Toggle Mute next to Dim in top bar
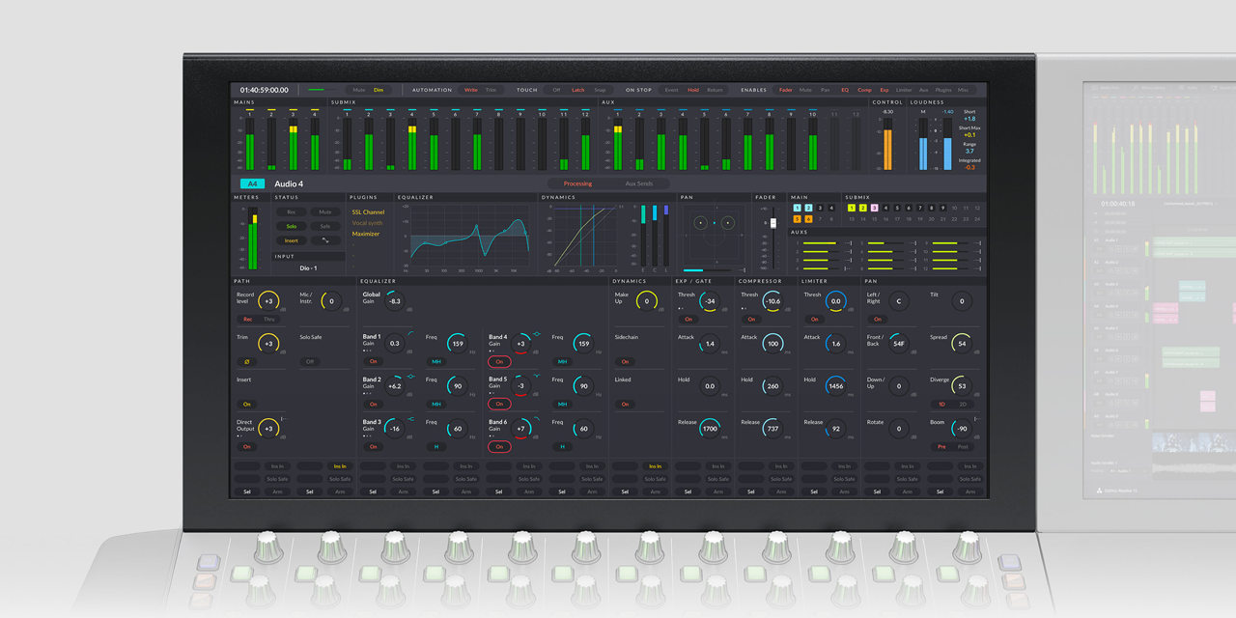 click(x=359, y=90)
